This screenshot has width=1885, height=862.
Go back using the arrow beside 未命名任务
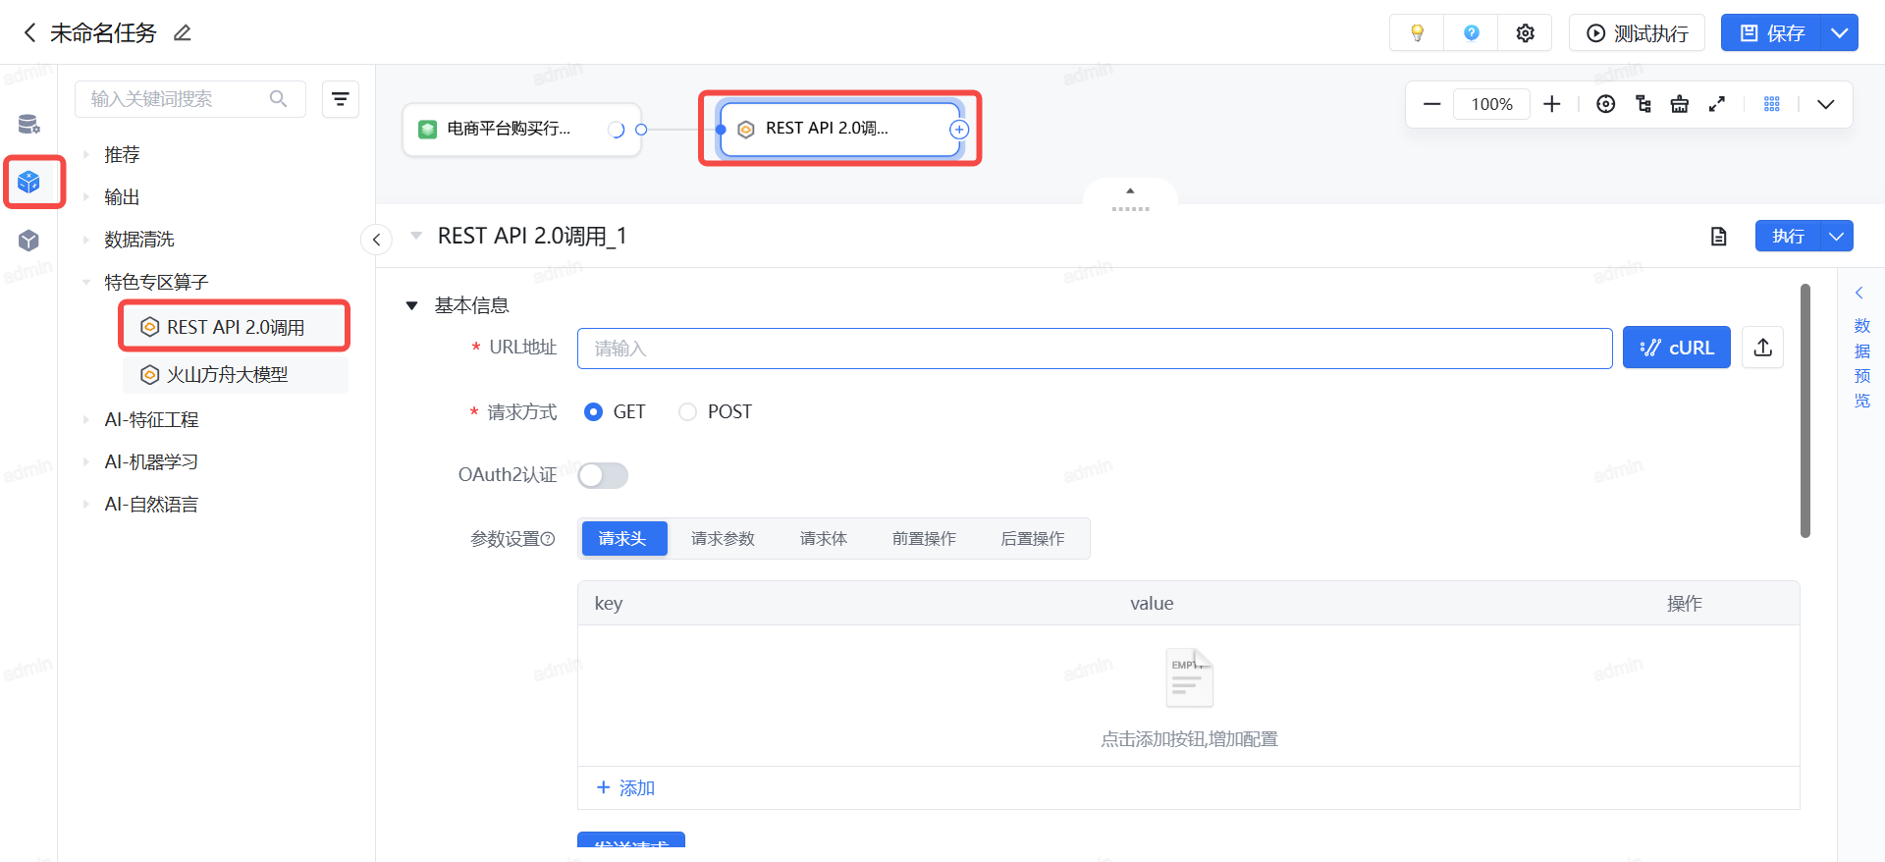29,33
